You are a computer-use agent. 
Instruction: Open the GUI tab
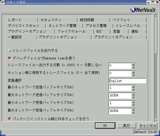(102, 31)
